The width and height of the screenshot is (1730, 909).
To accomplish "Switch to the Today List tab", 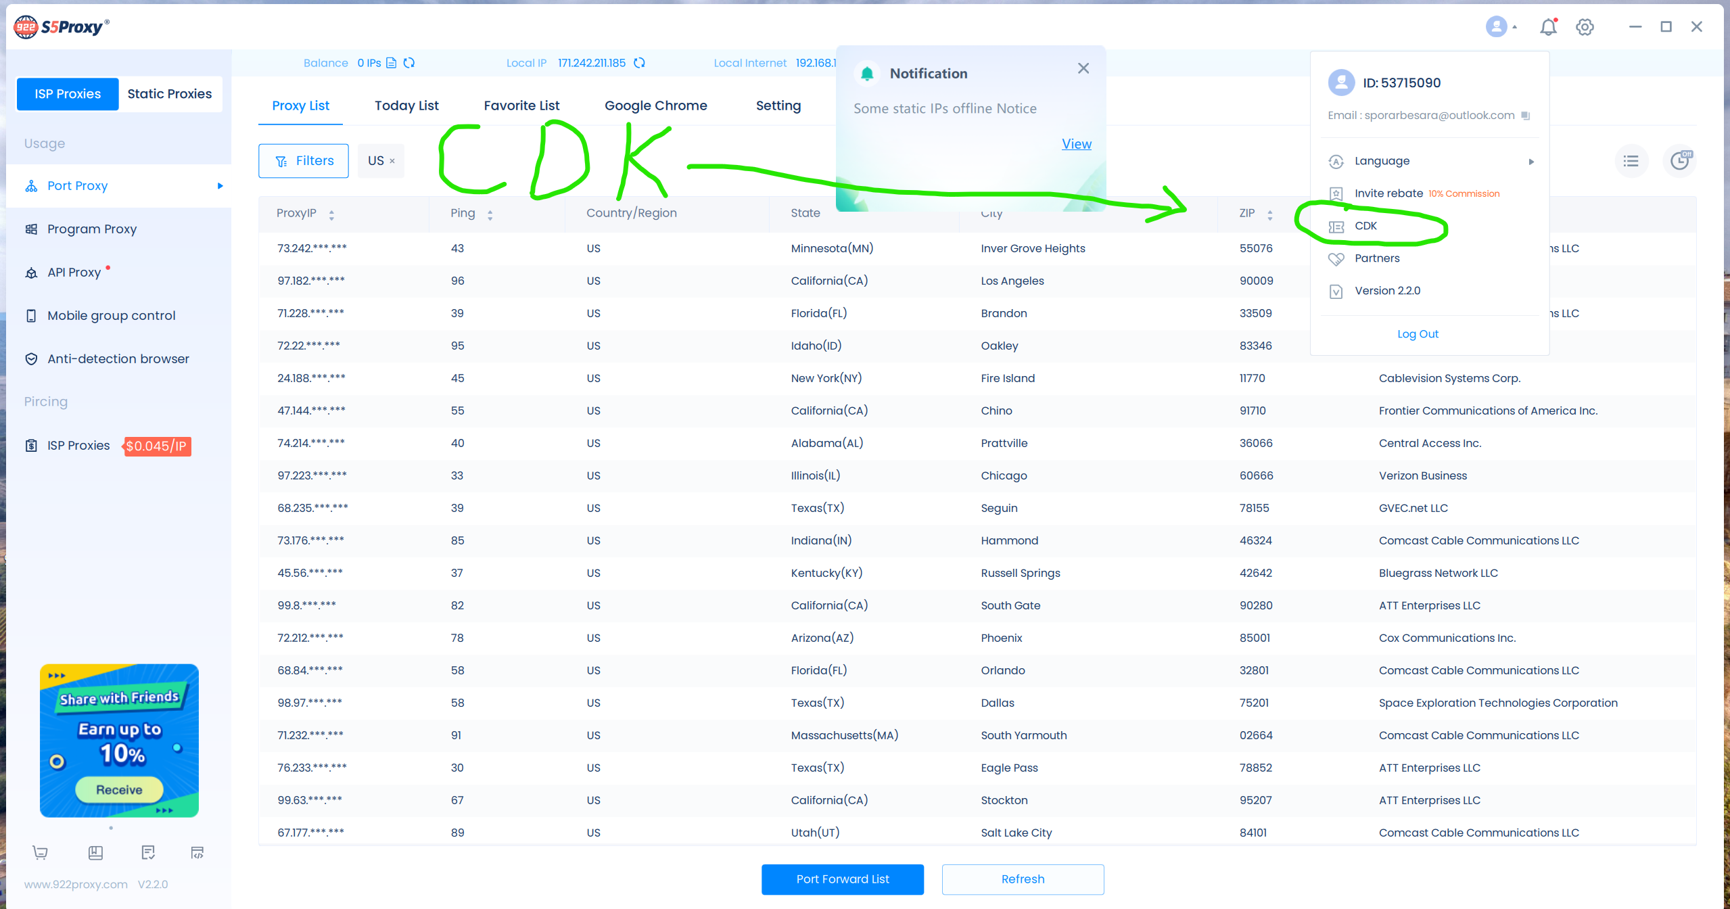I will 406,106.
